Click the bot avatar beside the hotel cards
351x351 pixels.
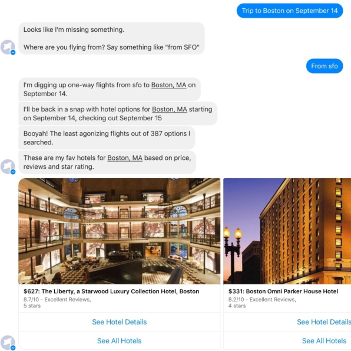click(8, 343)
